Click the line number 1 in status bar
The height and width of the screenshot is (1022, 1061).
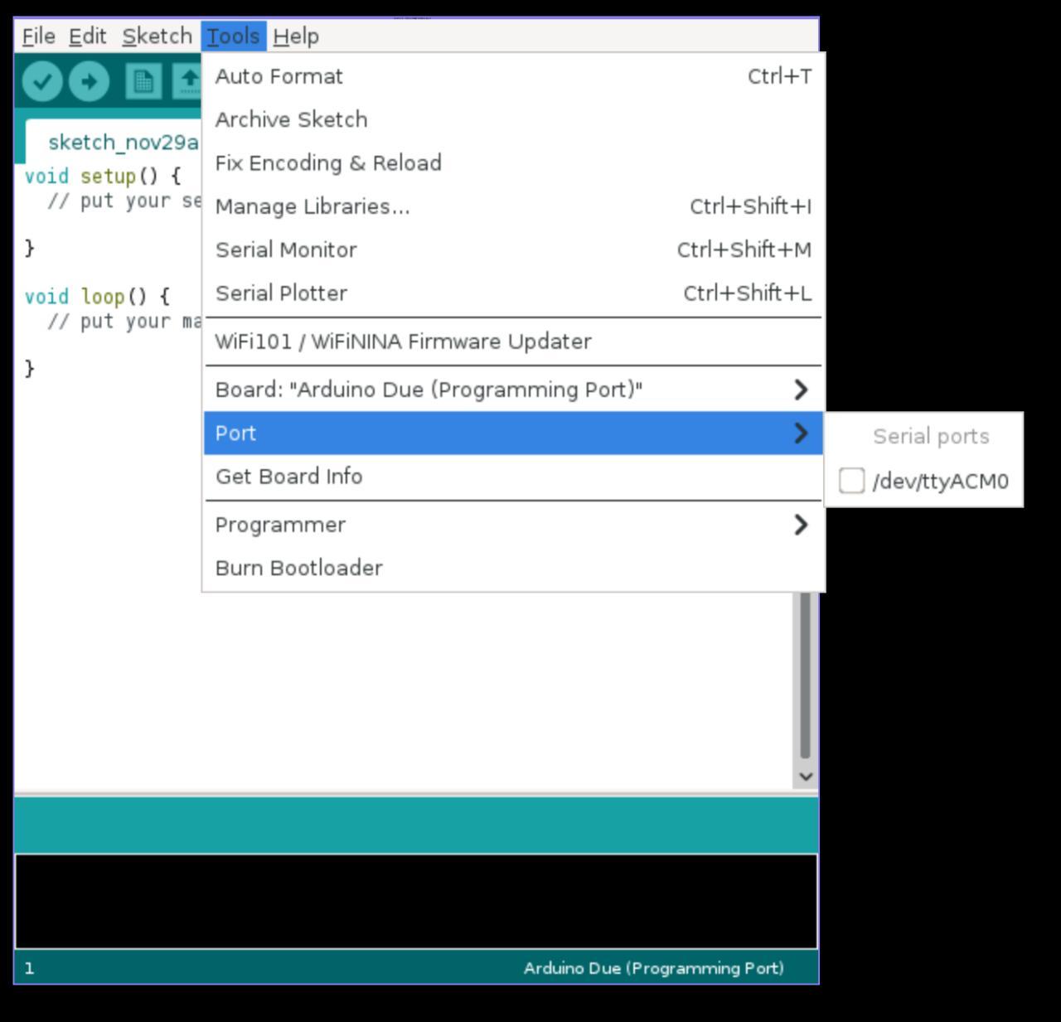[29, 968]
